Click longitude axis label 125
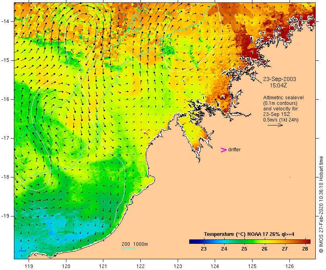Image resolution: width=326 pixels, height=270 pixels. tap(252, 266)
